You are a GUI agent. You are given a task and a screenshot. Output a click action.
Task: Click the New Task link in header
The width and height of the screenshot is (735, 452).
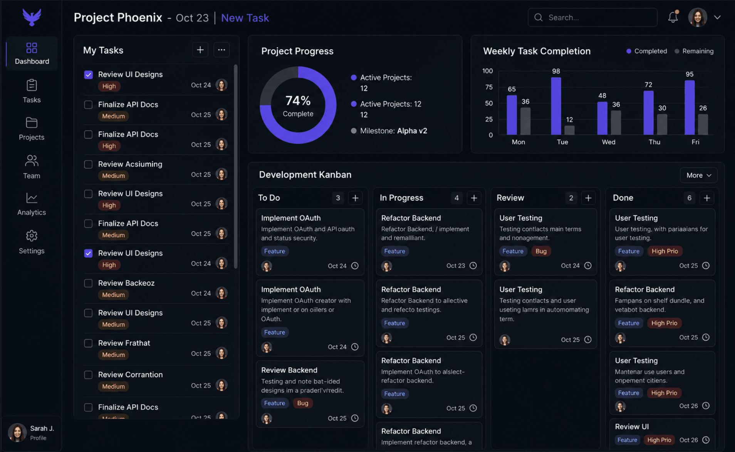(245, 18)
